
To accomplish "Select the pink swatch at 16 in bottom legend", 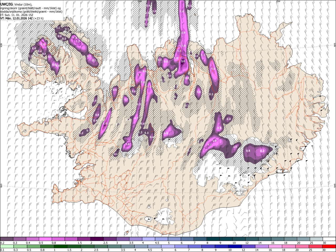I will [275, 246].
